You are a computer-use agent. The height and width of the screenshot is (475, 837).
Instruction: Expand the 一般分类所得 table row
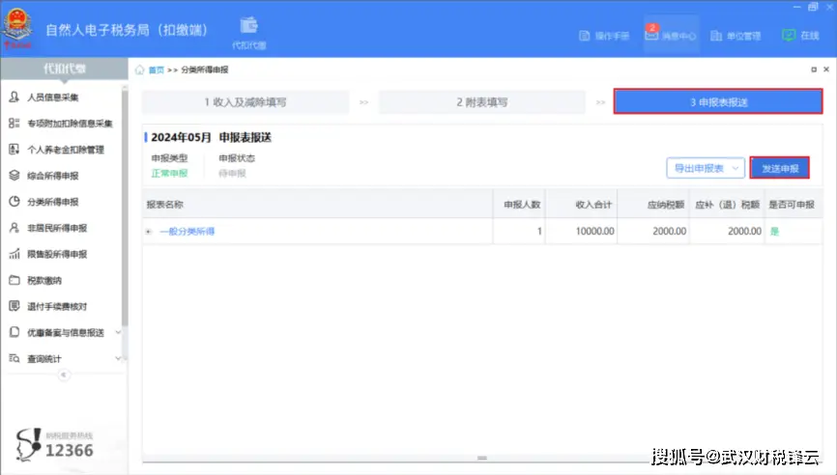pyautogui.click(x=149, y=232)
